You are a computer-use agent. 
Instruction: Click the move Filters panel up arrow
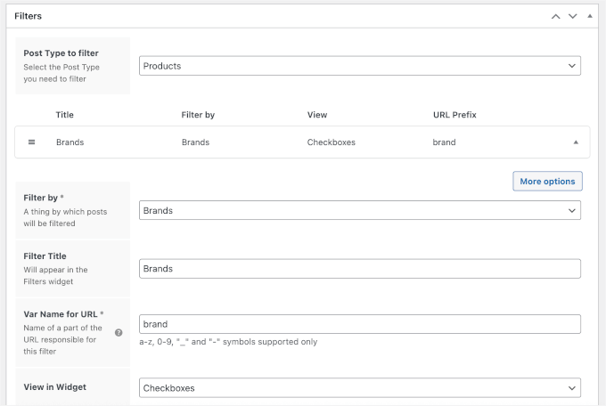(556, 16)
